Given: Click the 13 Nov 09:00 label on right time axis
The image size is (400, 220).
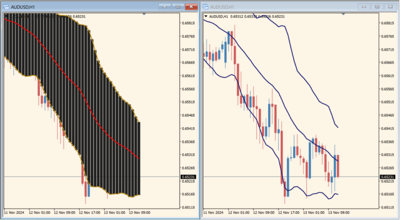Looking at the screenshot, I should tap(338, 213).
